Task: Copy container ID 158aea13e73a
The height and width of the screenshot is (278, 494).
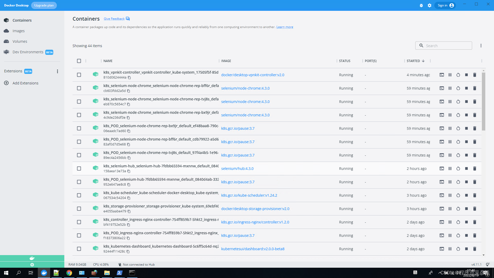Action: [x=129, y=171]
